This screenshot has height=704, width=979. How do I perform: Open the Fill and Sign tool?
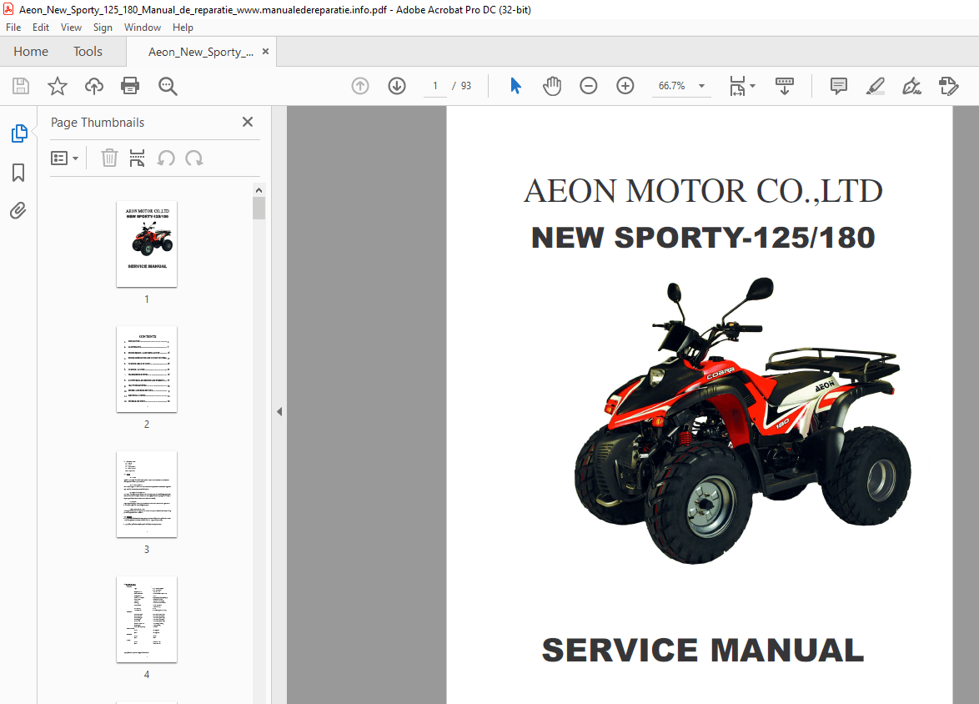pyautogui.click(x=911, y=86)
